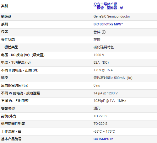Click the 在售 part status value
The height and width of the screenshot is (143, 157).
(97, 40)
